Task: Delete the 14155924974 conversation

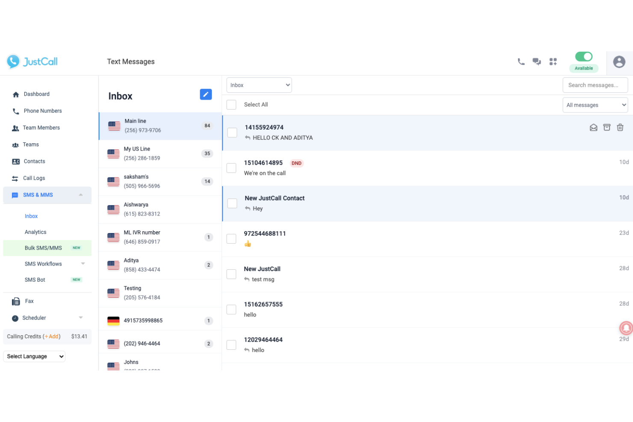Action: tap(620, 127)
